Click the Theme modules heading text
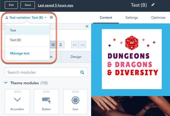This screenshot has width=170, height=116. [x=25, y=83]
